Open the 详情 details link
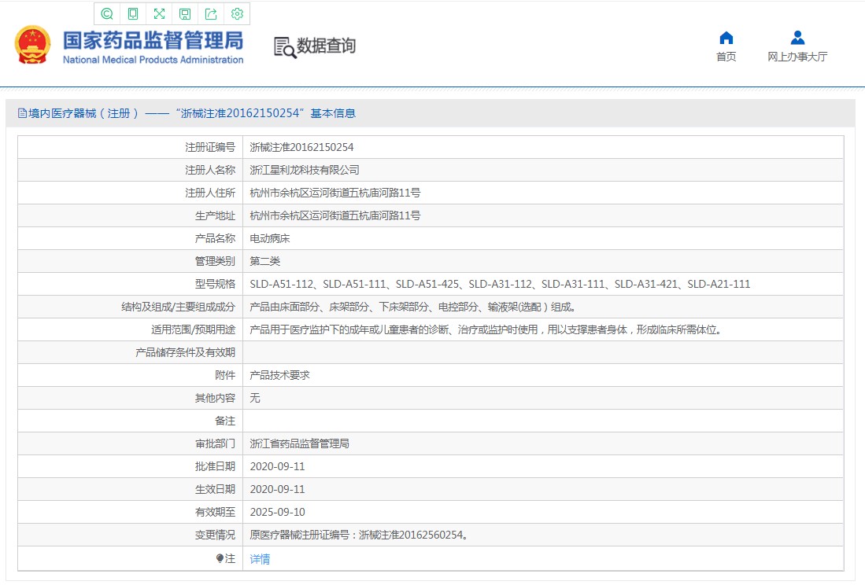The height and width of the screenshot is (585, 865). pyautogui.click(x=260, y=559)
